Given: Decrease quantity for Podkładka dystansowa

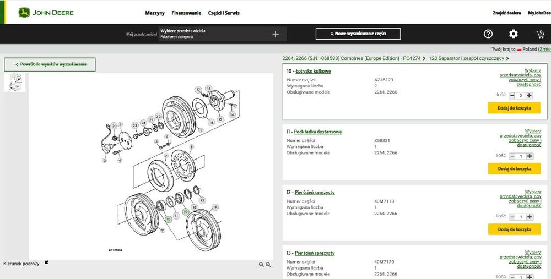Looking at the screenshot, I should coord(512,156).
